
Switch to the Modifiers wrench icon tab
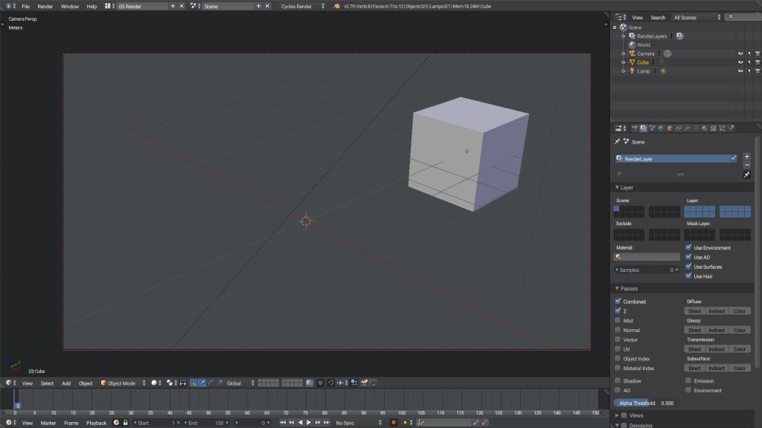pos(686,127)
